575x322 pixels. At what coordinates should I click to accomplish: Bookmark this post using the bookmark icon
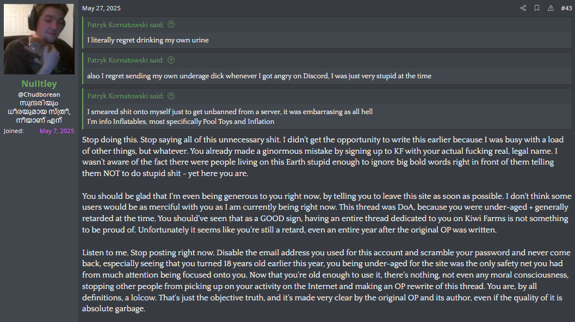(x=537, y=8)
